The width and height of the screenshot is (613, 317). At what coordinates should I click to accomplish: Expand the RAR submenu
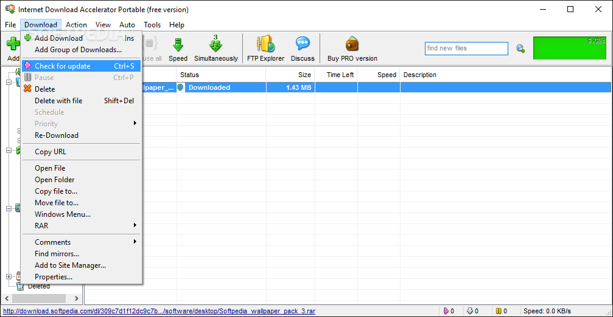pyautogui.click(x=82, y=226)
